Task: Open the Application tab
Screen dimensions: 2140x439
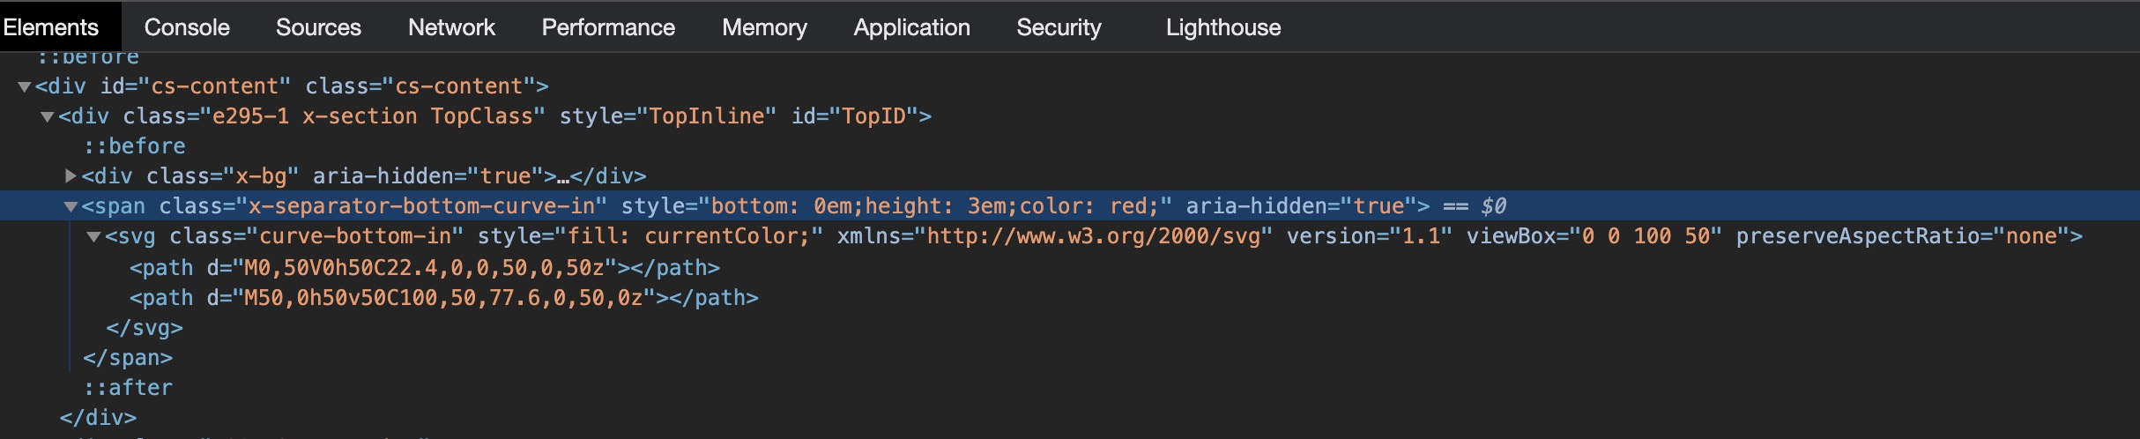Action: (x=911, y=27)
